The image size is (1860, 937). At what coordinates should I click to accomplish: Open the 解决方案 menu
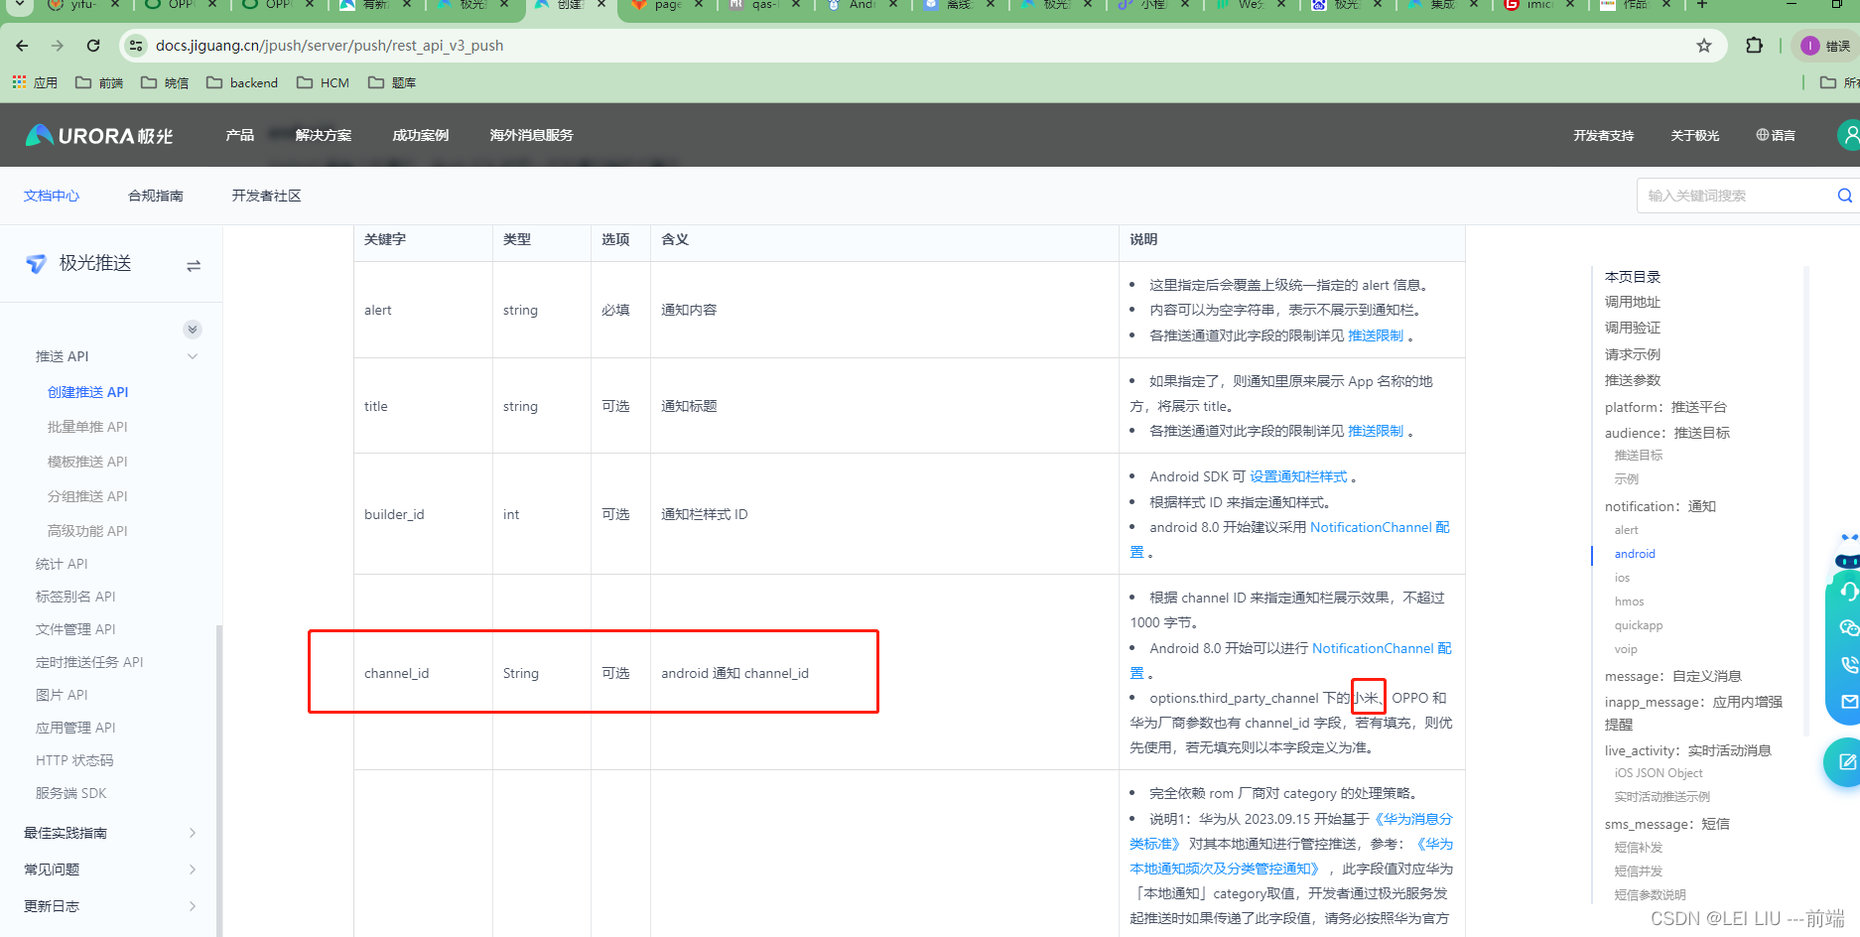(x=324, y=135)
